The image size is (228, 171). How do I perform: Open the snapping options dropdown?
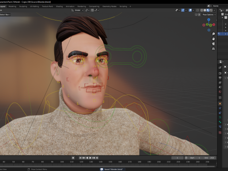coord(97,10)
